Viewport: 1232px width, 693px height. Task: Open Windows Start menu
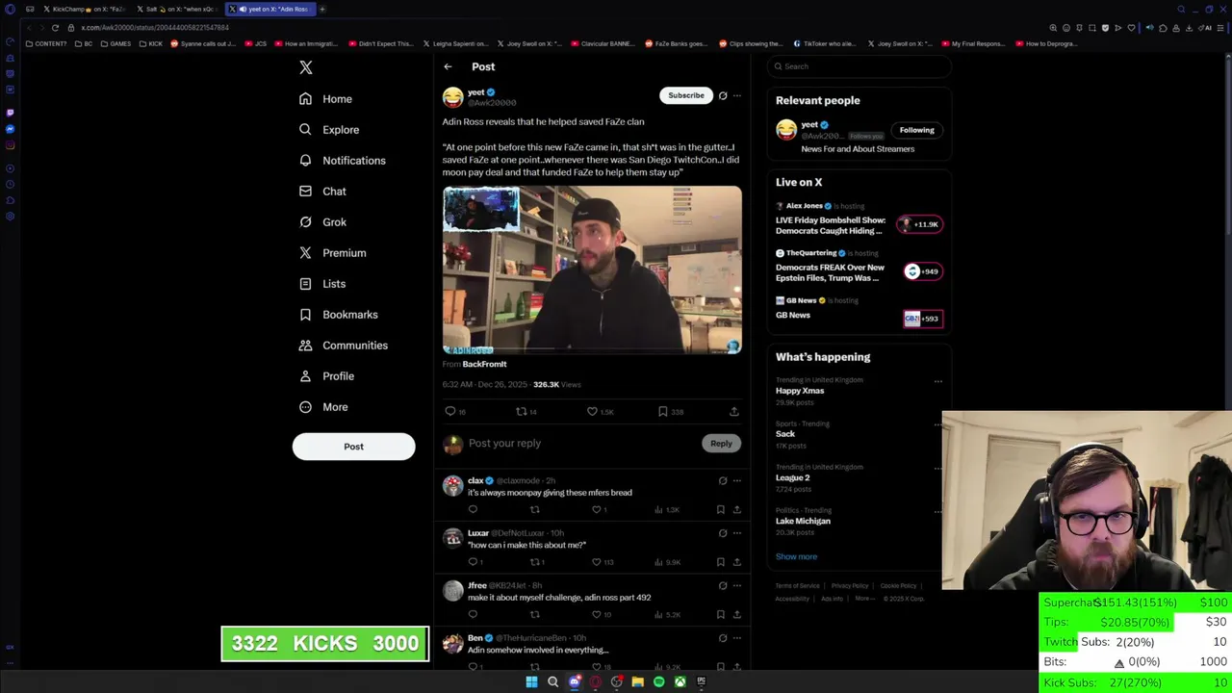click(x=531, y=682)
